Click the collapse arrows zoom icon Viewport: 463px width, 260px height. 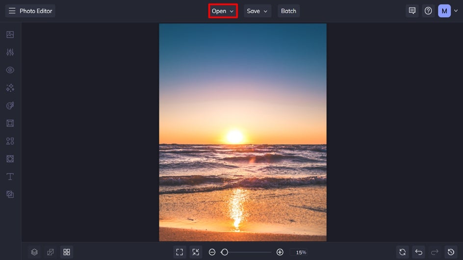(x=196, y=252)
